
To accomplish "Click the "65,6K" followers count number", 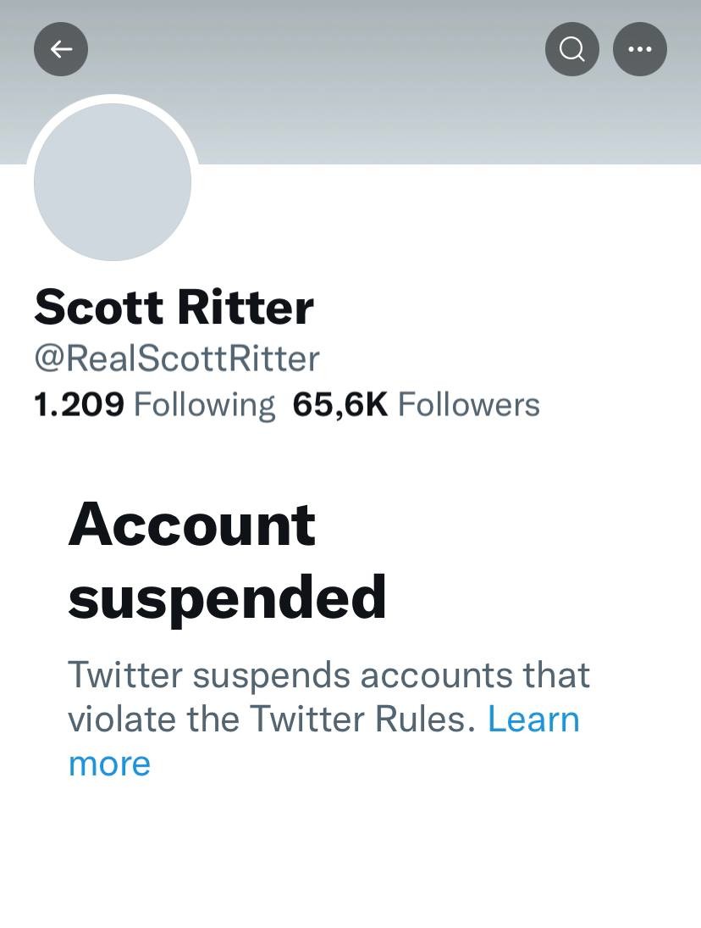I will 339,405.
